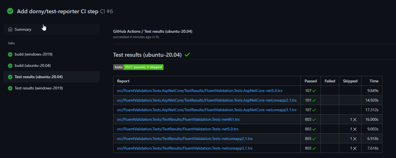Open FluentValidation.Tests-netcoreapp3.1.trx report link
The height and width of the screenshot is (158, 396).
(185, 148)
